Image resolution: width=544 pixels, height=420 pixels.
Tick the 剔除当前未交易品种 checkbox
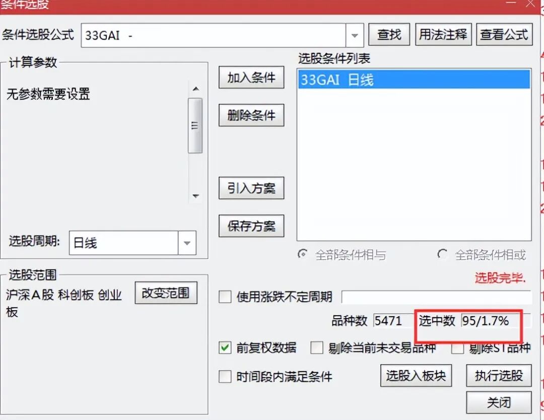pyautogui.click(x=317, y=347)
